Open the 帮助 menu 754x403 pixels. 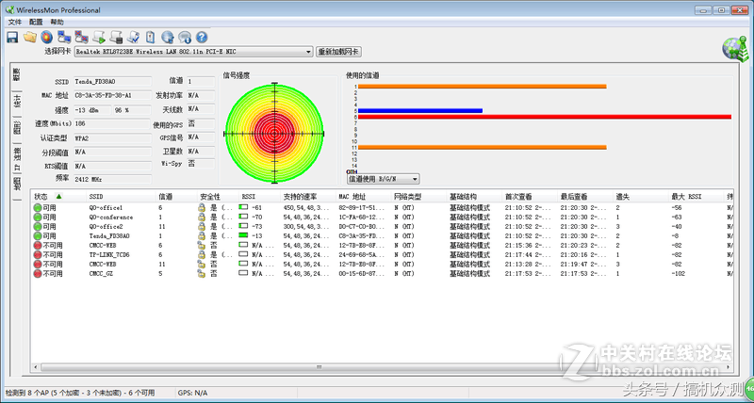tap(57, 22)
